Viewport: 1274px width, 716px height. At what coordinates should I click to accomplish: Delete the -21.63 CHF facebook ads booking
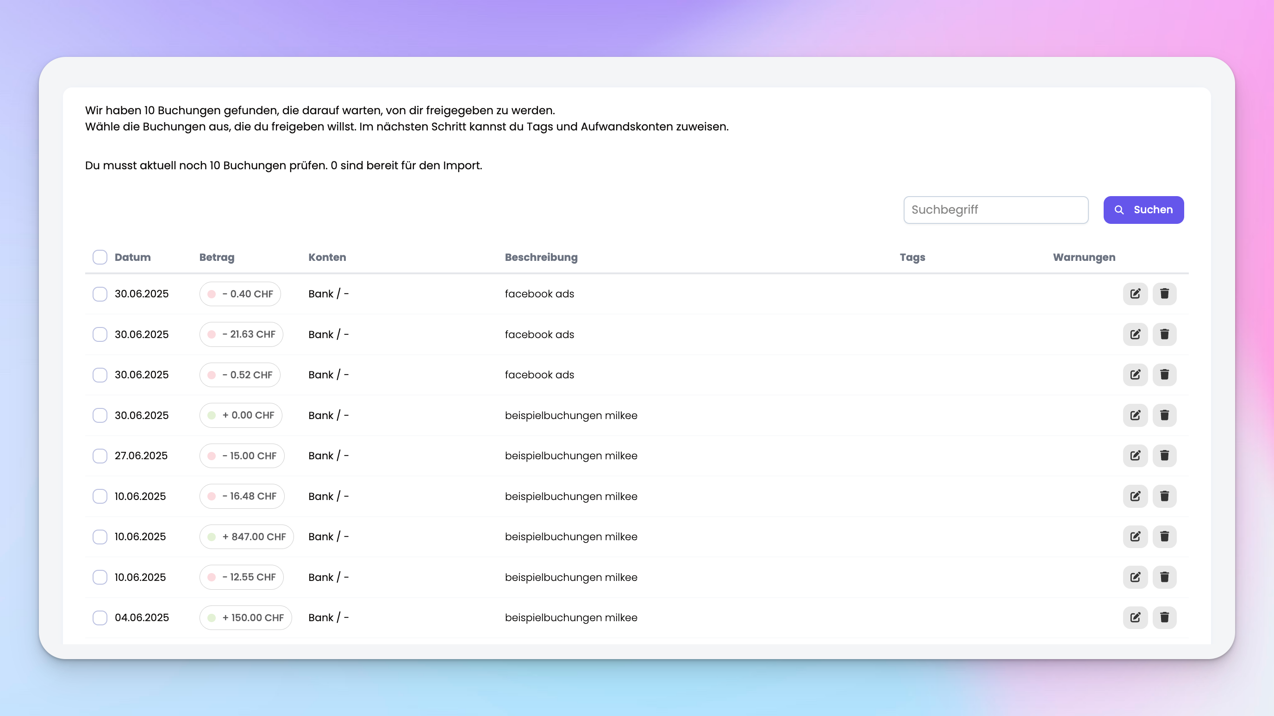point(1164,334)
